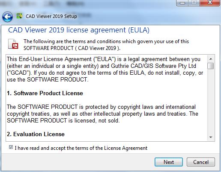
Task: Uncheck the accept License Agreement checkbox
Action: 11,147
